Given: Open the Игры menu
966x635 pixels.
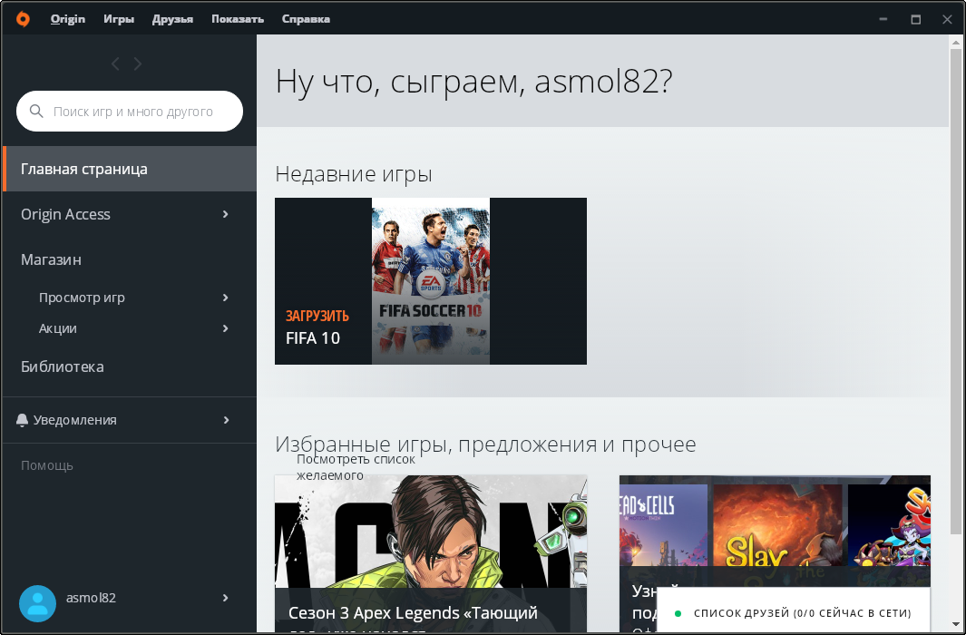Looking at the screenshot, I should pyautogui.click(x=119, y=19).
